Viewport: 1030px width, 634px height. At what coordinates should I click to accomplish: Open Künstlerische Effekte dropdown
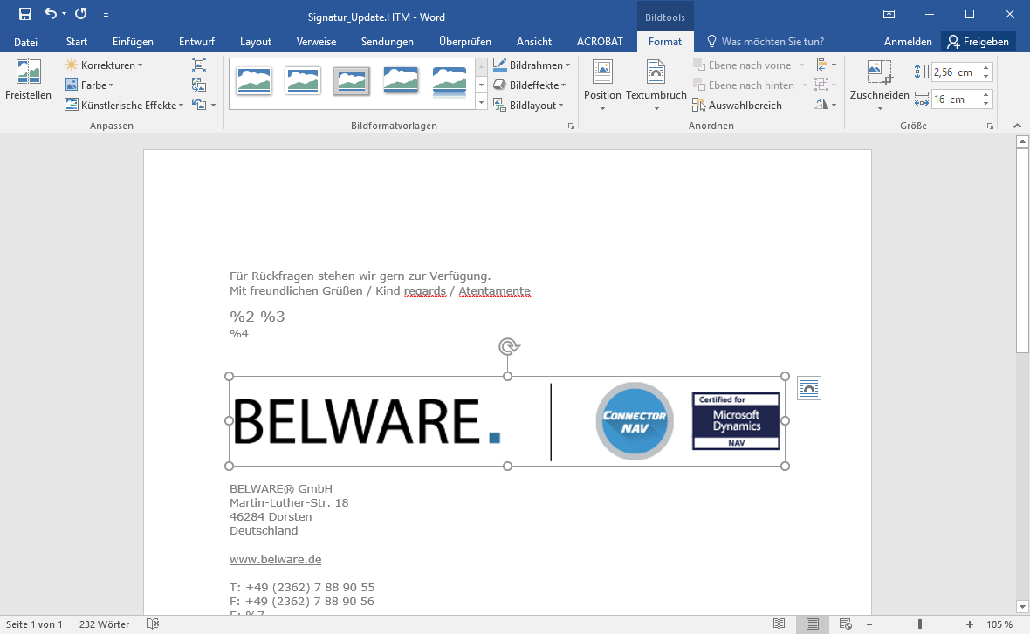coord(124,105)
